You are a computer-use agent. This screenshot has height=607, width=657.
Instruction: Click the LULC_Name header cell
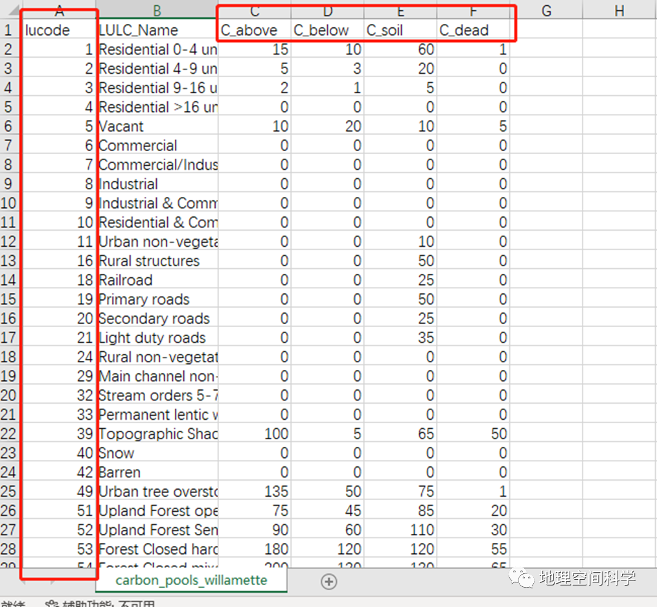[x=157, y=30]
